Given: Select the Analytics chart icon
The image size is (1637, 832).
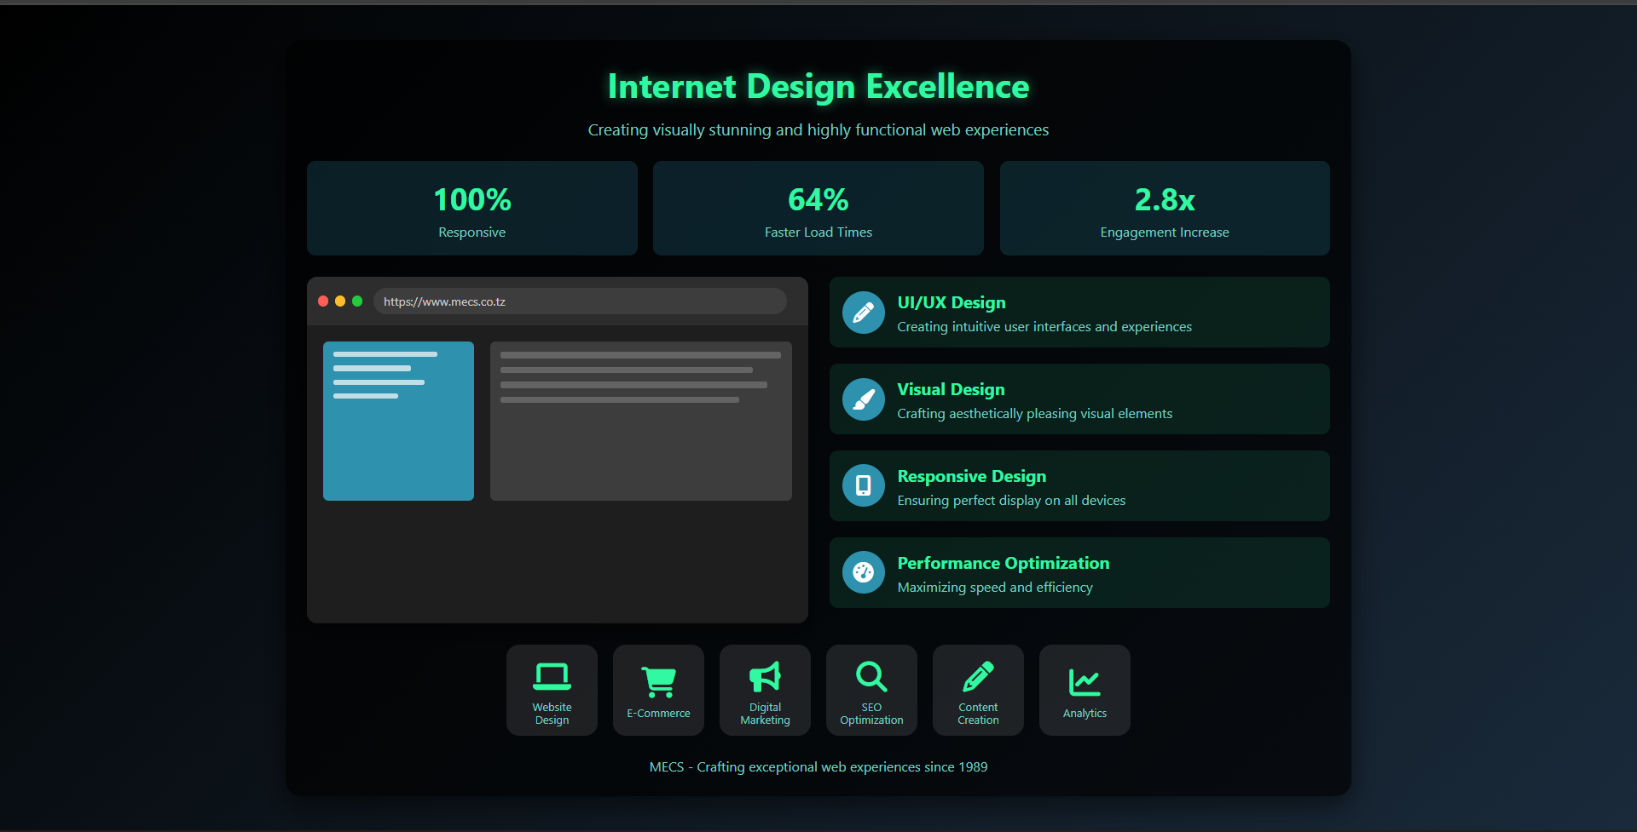Looking at the screenshot, I should tap(1085, 681).
